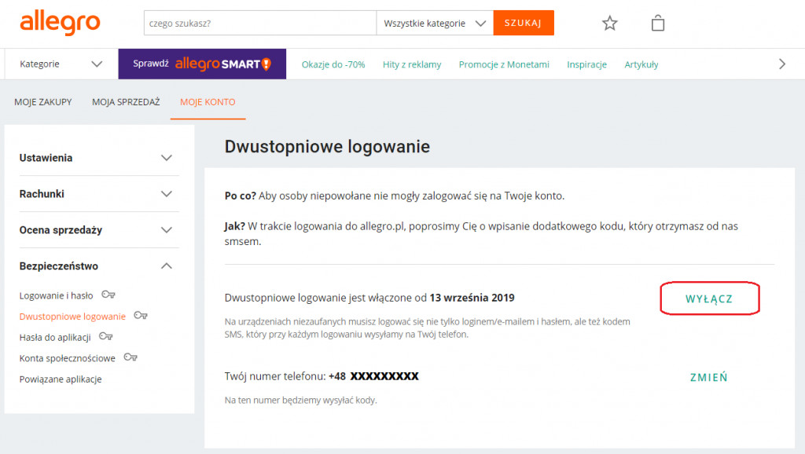Click the 'czego szukasz?' search field
This screenshot has height=454, width=805.
point(259,24)
